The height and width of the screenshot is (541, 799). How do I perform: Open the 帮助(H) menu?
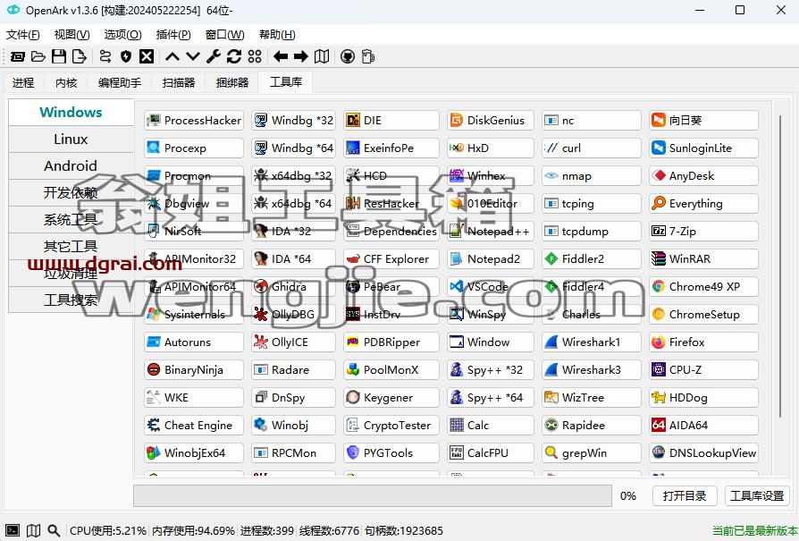(277, 35)
